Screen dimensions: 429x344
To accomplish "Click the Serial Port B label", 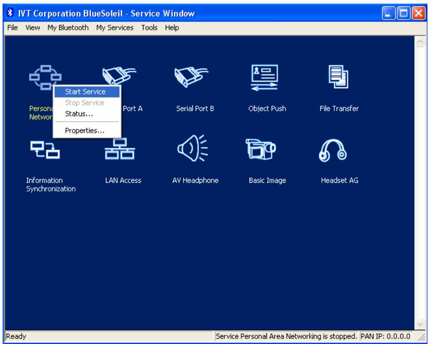I will pos(195,108).
